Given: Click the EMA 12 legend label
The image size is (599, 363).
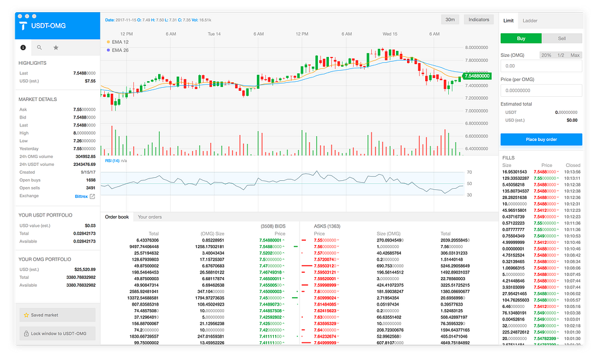Looking at the screenshot, I should 120,42.
